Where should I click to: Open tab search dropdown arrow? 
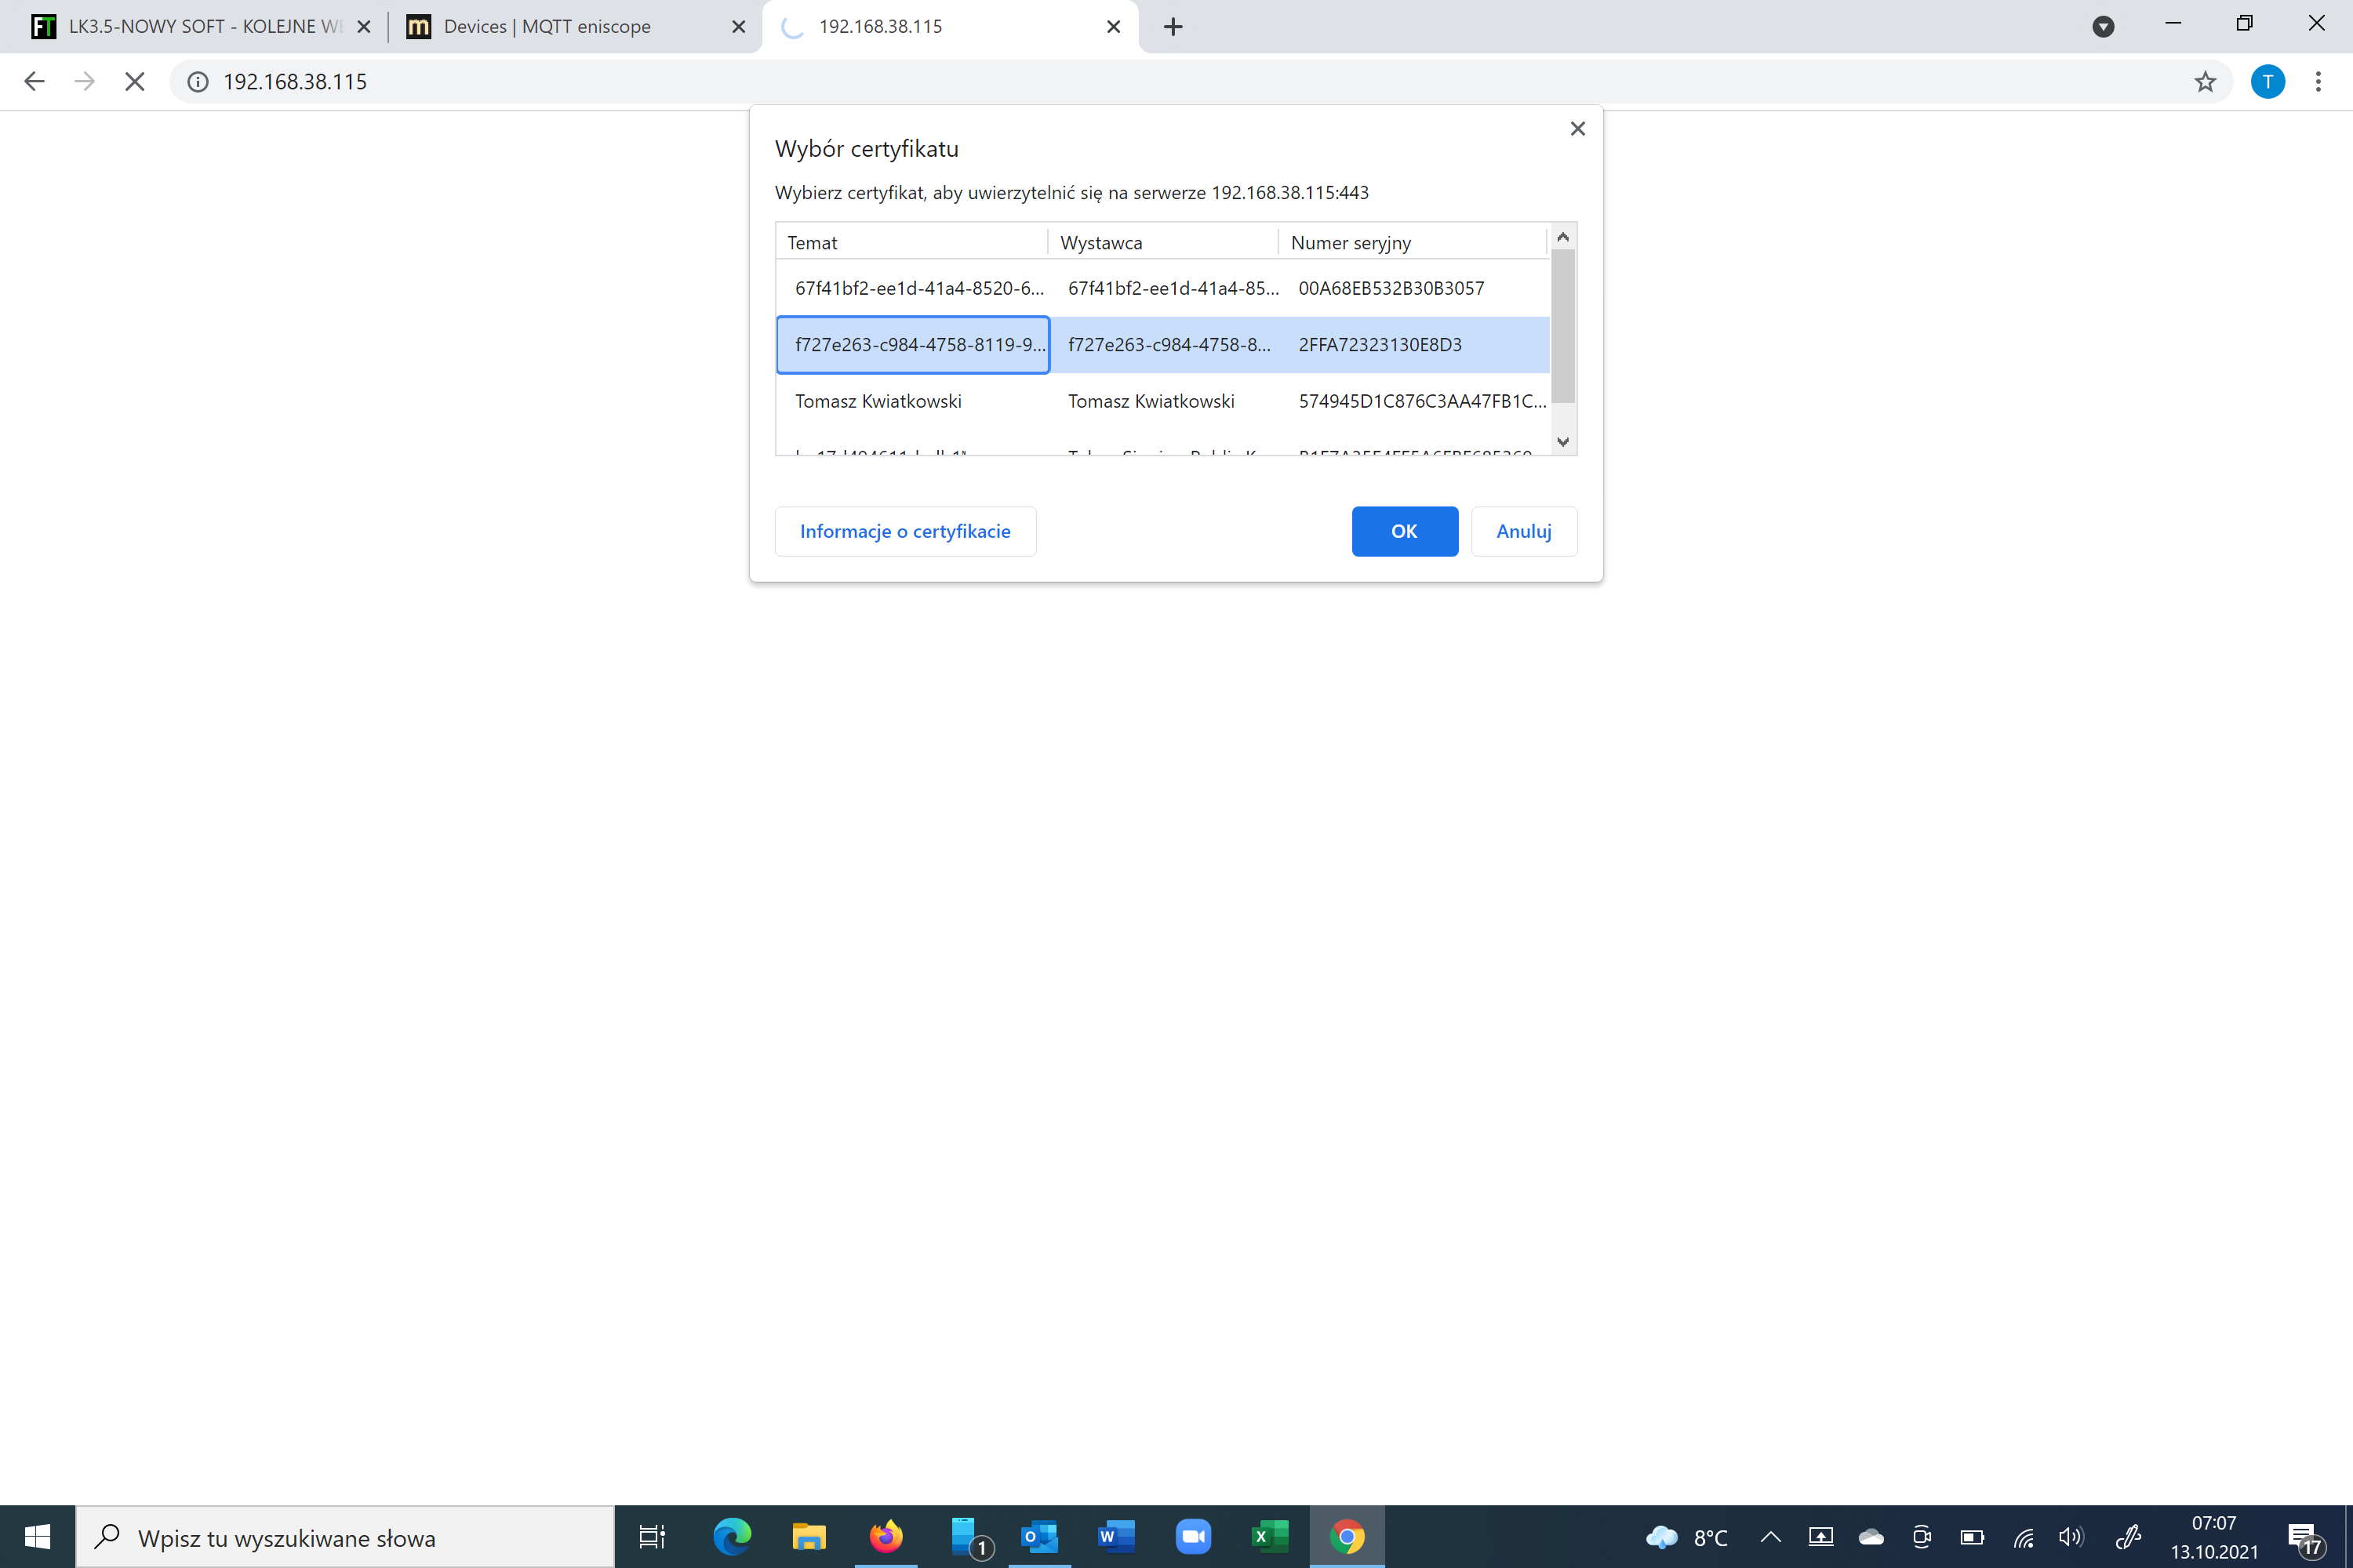point(2103,27)
